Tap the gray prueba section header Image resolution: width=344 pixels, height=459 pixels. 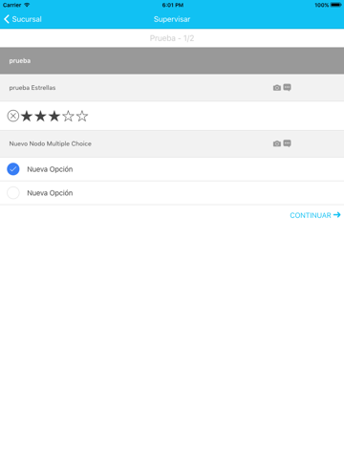coord(172,61)
